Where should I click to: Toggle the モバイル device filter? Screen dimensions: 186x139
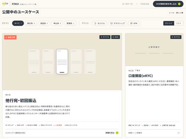(100, 23)
